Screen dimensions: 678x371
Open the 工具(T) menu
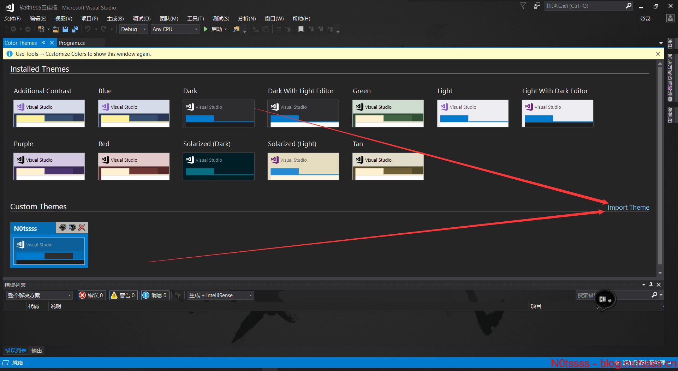tap(196, 18)
